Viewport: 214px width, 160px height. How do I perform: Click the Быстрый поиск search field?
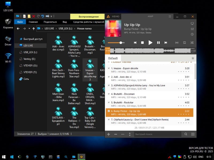click(x=157, y=134)
